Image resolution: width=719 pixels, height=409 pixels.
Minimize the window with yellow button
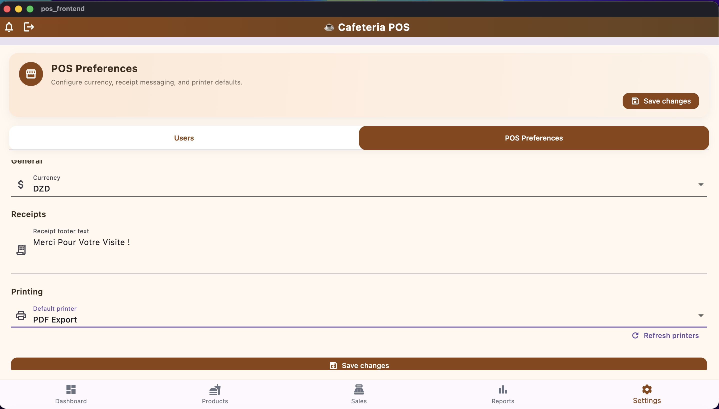pos(18,9)
